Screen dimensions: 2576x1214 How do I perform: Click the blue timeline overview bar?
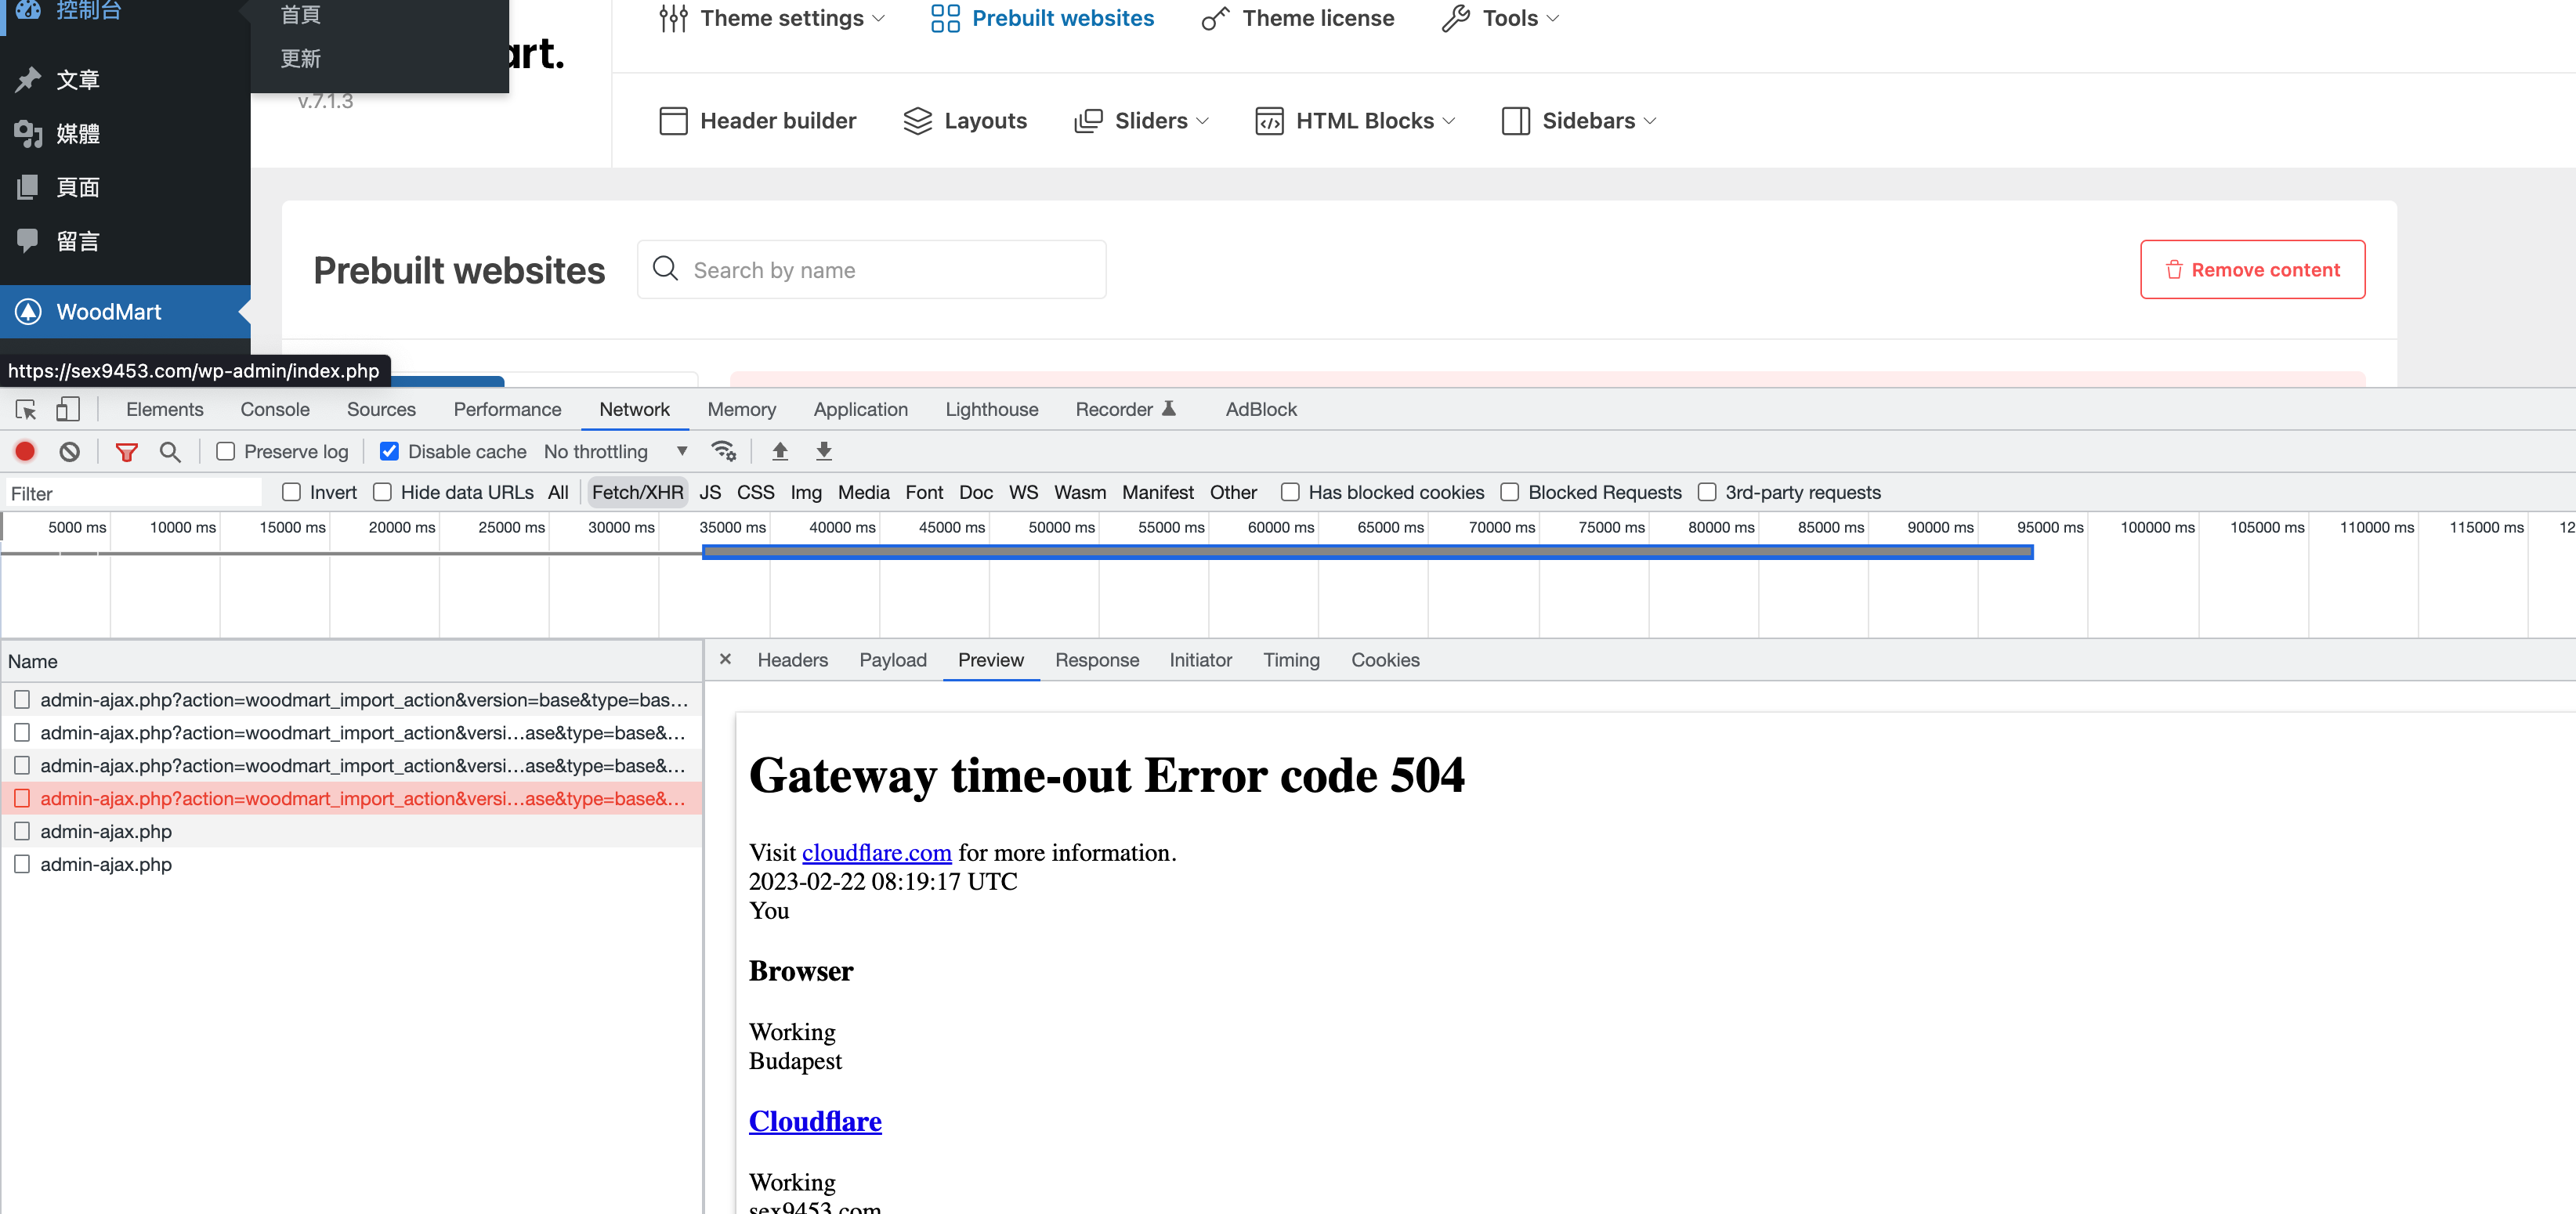[x=1366, y=552]
